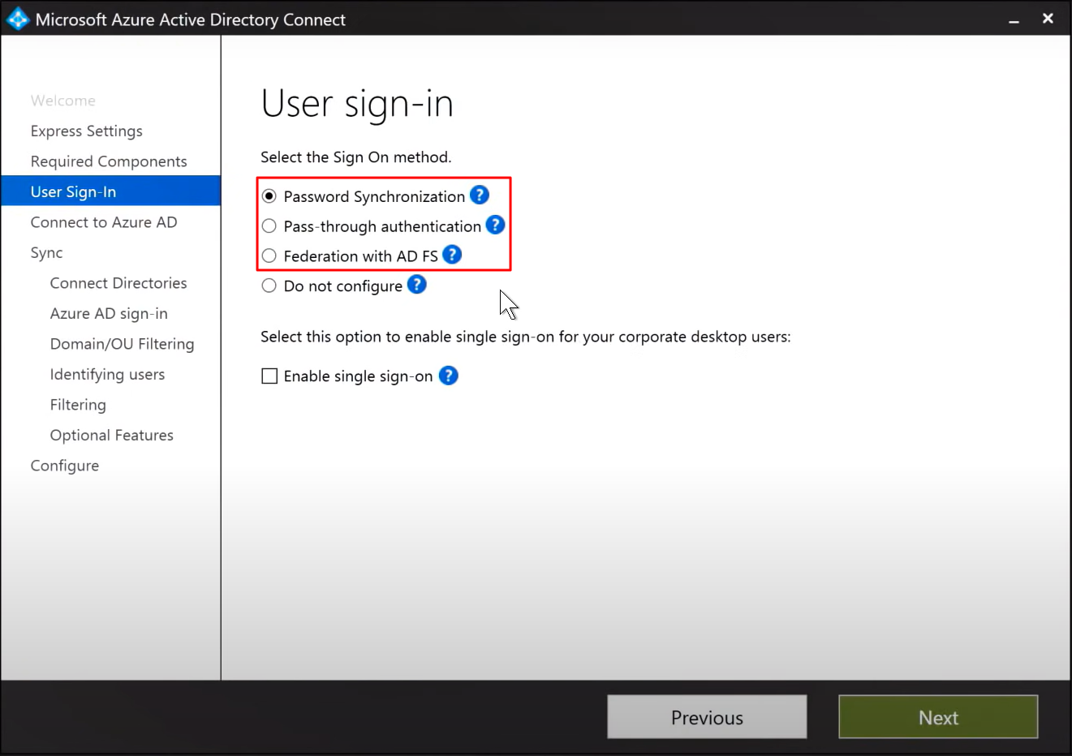Go back with the Previous button
The width and height of the screenshot is (1072, 756).
click(x=706, y=717)
